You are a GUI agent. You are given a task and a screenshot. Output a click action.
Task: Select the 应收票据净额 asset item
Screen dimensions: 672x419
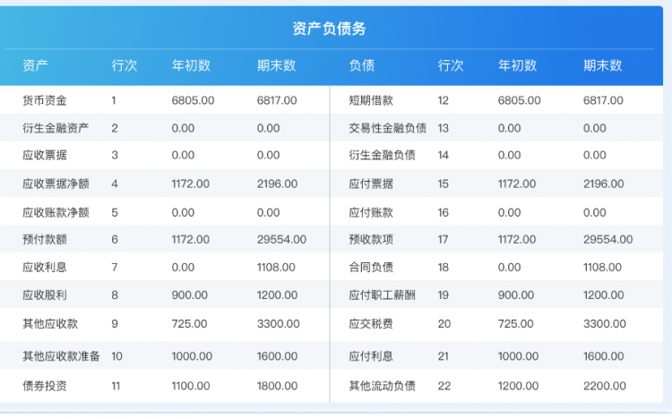tap(56, 184)
